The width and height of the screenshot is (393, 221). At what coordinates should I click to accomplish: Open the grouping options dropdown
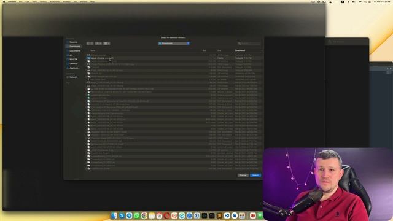[x=107, y=44]
